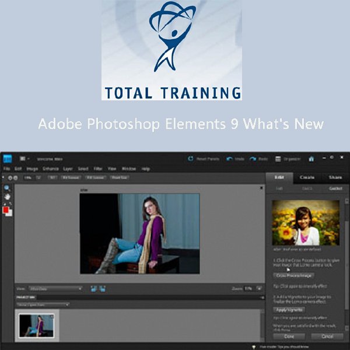Click the second blue rotate photo icon

coord(103,289)
